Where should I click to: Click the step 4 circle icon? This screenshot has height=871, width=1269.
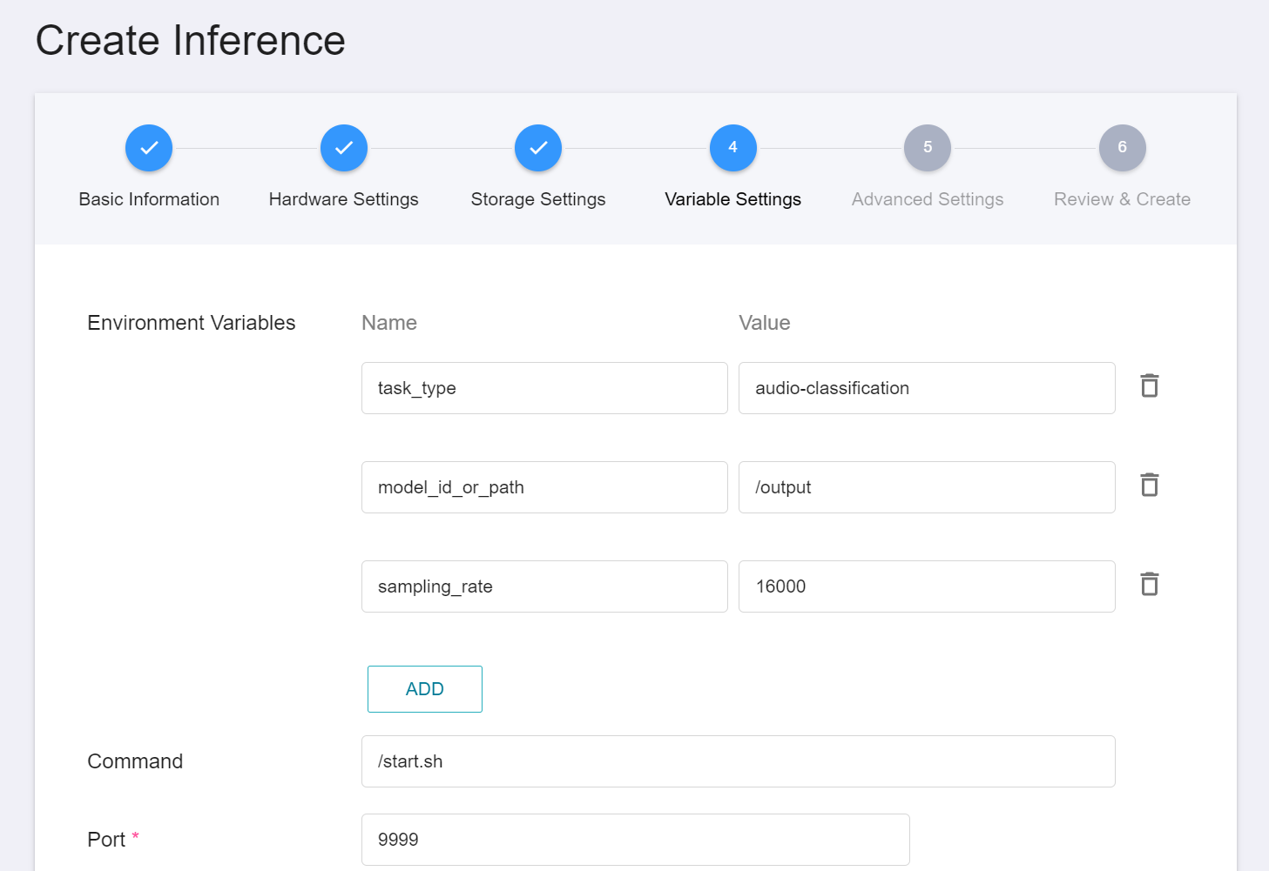tap(733, 148)
